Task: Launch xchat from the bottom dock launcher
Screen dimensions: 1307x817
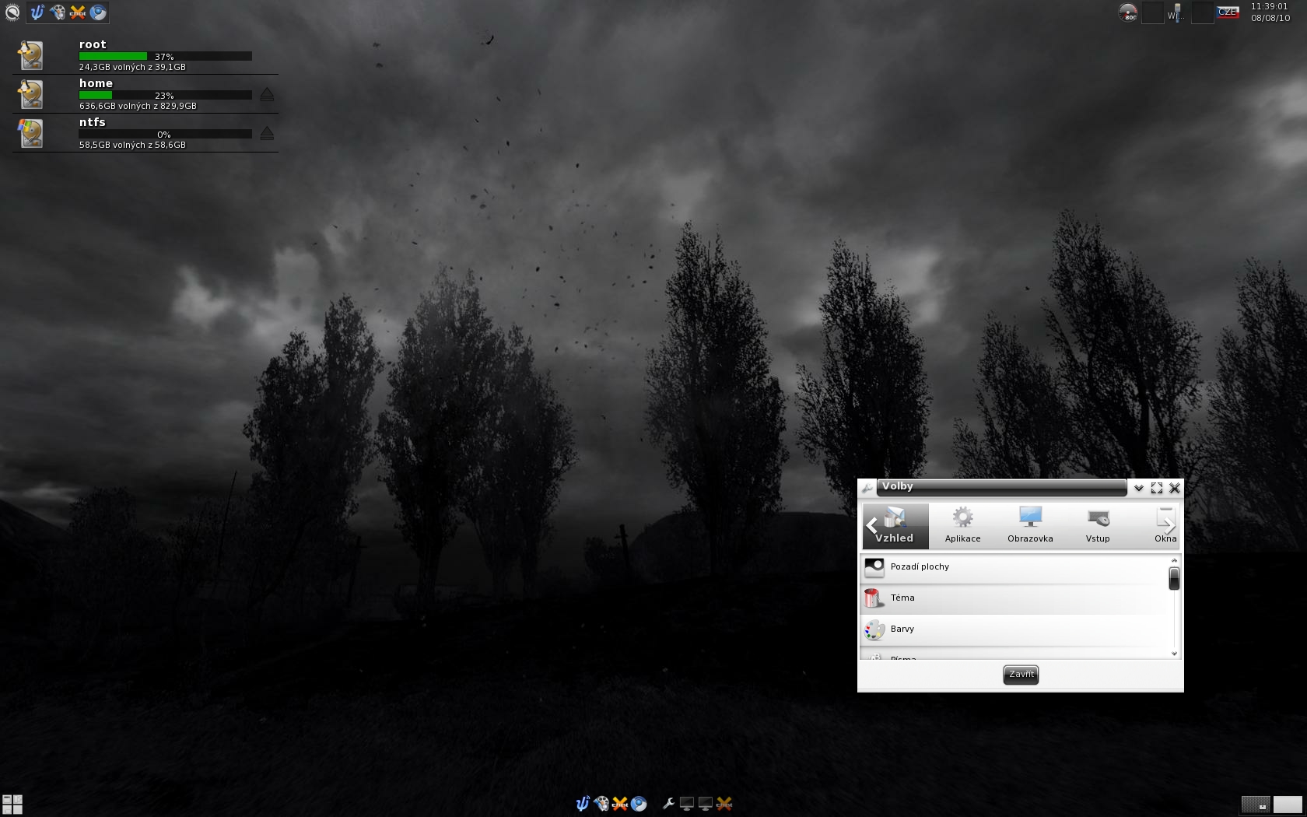Action: pyautogui.click(x=619, y=804)
